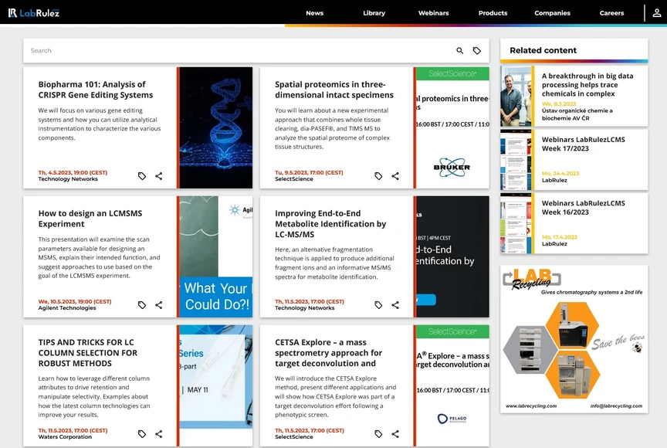This screenshot has width=667, height=448.
Task: Click 'Waters Corporation' organizer text
Action: [x=65, y=437]
